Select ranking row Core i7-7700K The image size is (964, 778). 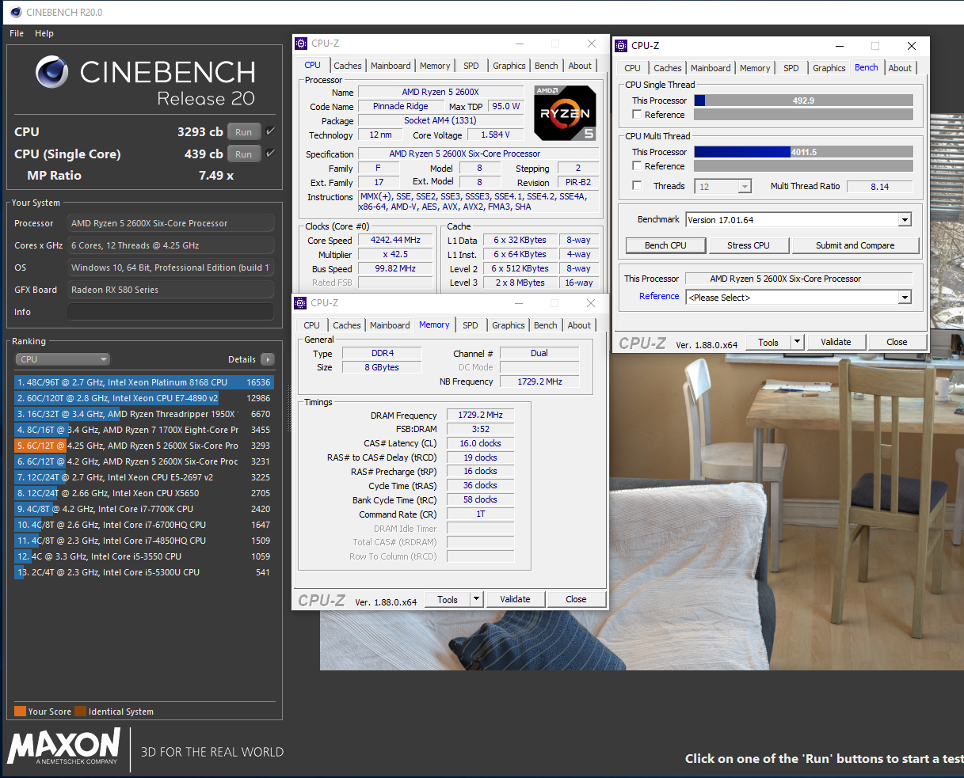click(x=143, y=509)
